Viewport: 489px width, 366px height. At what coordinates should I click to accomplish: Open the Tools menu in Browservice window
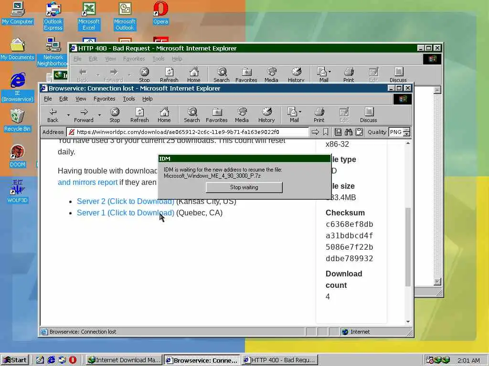[x=129, y=99]
